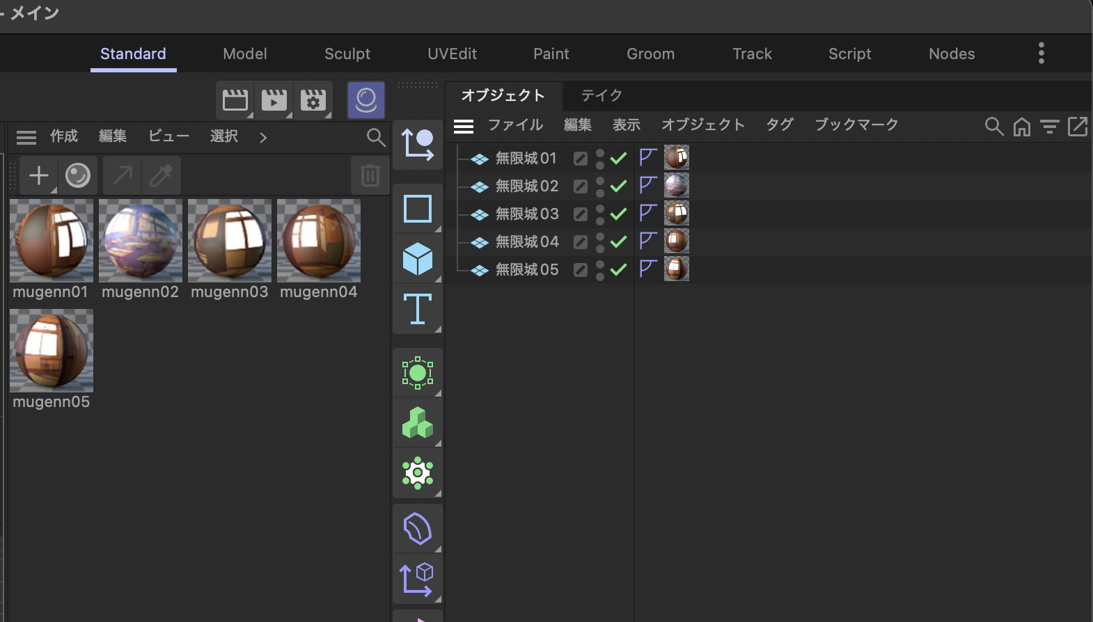Click the Material Manager search magnifier
This screenshot has height=622, width=1093.
pyautogui.click(x=376, y=137)
